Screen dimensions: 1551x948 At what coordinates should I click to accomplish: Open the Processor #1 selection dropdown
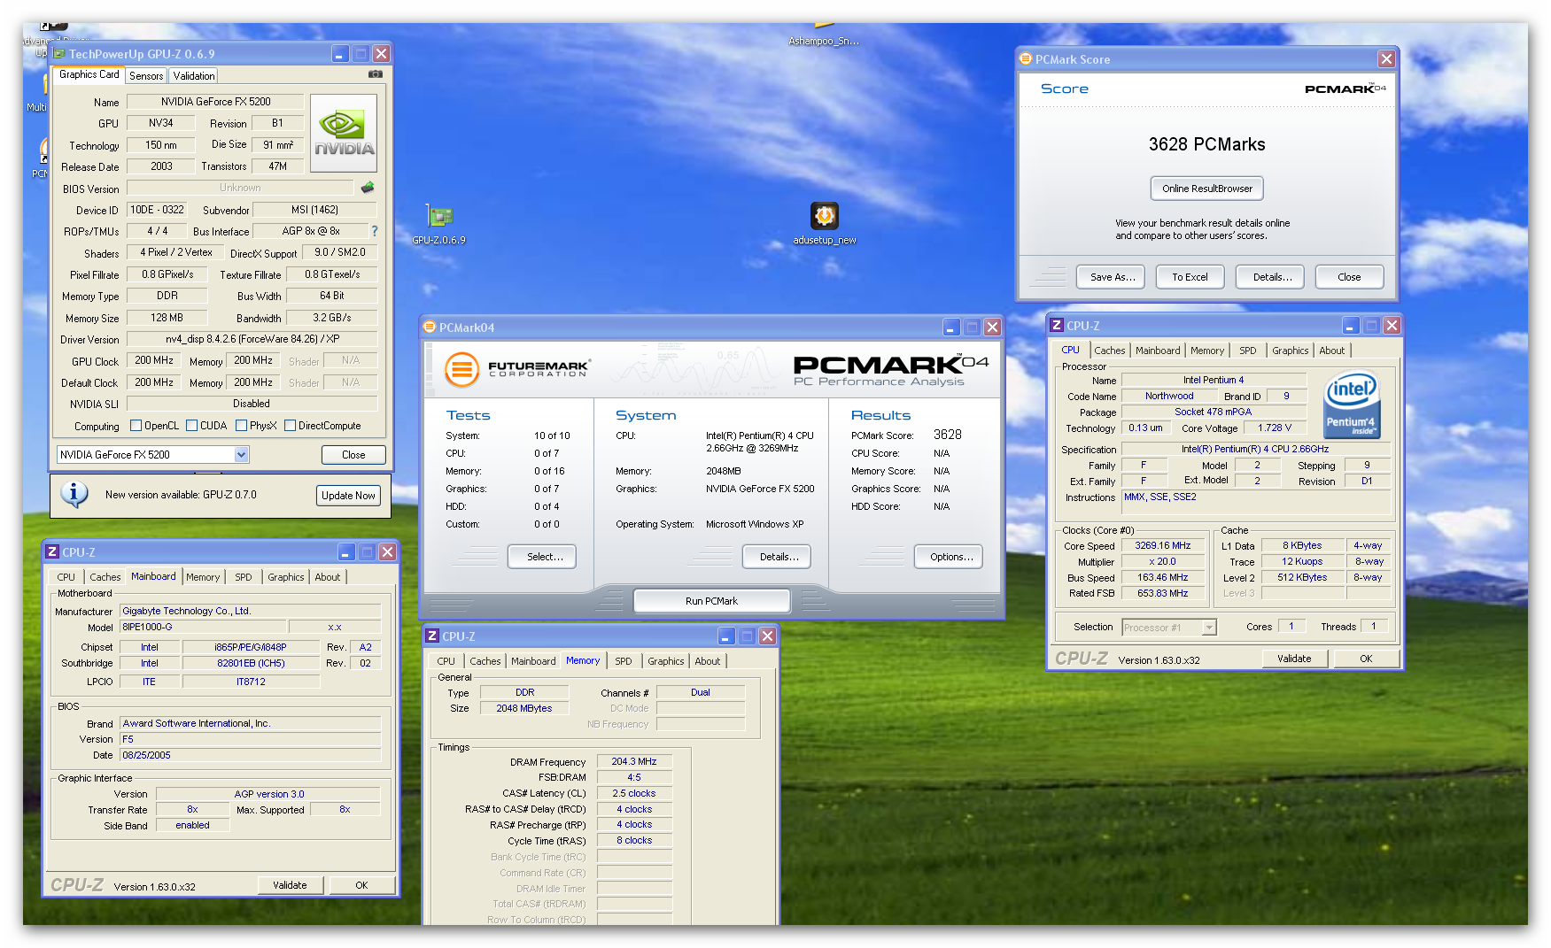click(1209, 627)
